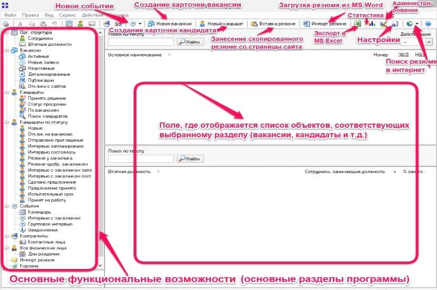The image size is (437, 290).
Task: Select Отклики с сайтов item
Action: (47, 86)
